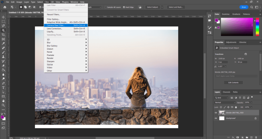Viewport: 262px width, 139px height.
Task: Open the Normal blend mode dropdown
Action: click(225, 103)
